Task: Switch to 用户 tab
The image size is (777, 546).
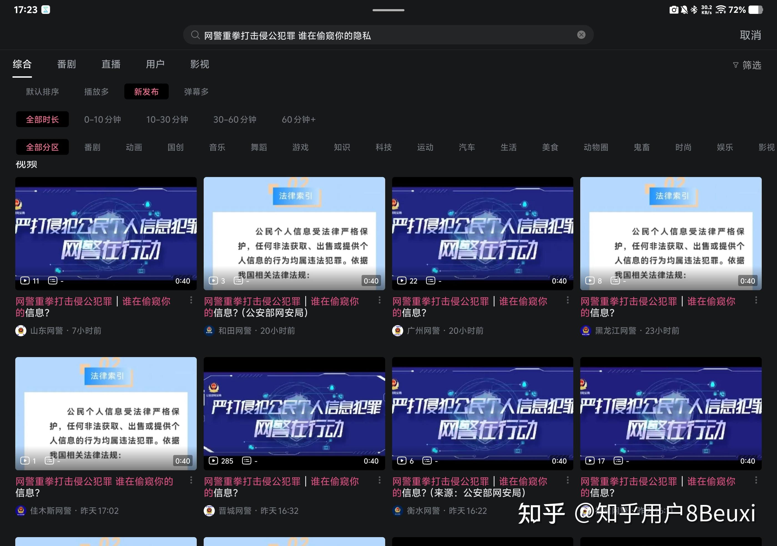Action: click(x=155, y=64)
